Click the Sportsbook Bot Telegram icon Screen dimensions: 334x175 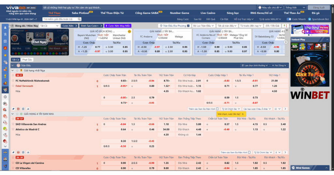[x=310, y=19]
